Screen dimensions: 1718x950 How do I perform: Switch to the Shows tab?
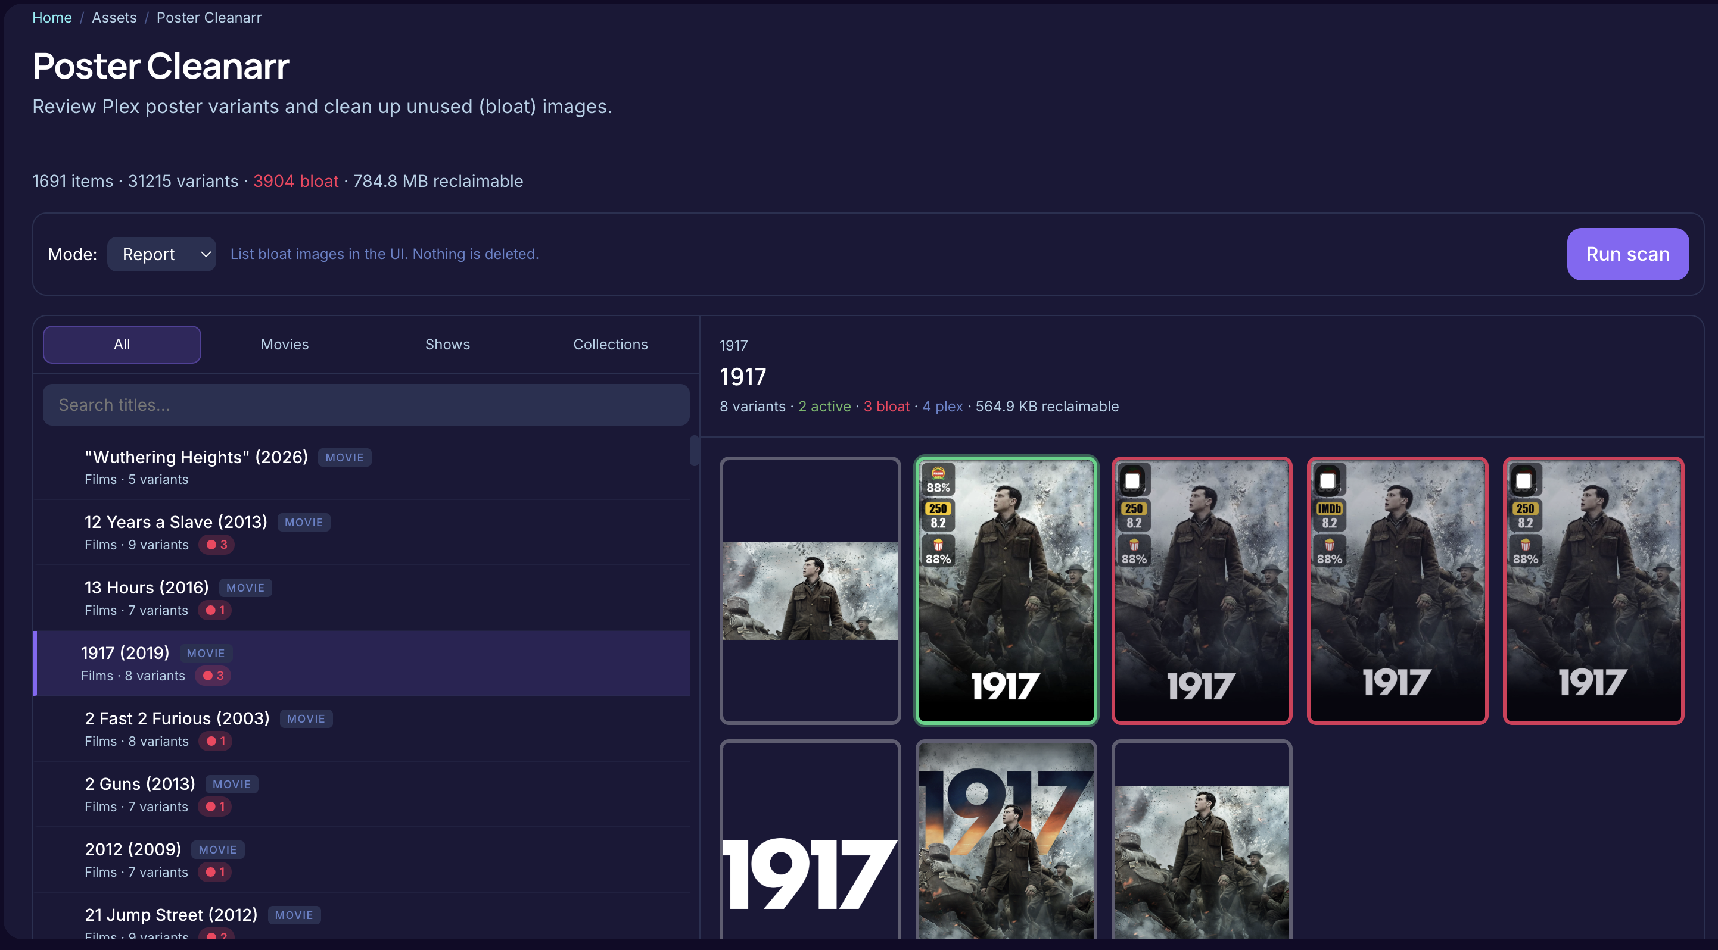coord(447,345)
